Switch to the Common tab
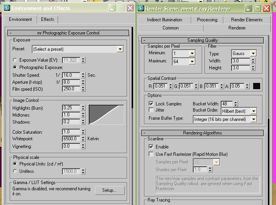Screen dimensions: 276x205 point(171,28)
